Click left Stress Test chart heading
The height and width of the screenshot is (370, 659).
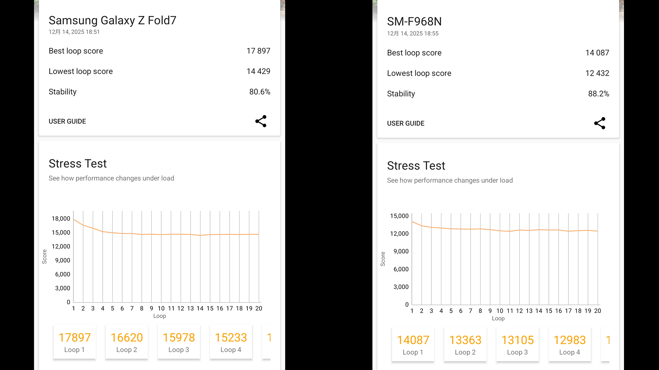pos(78,164)
